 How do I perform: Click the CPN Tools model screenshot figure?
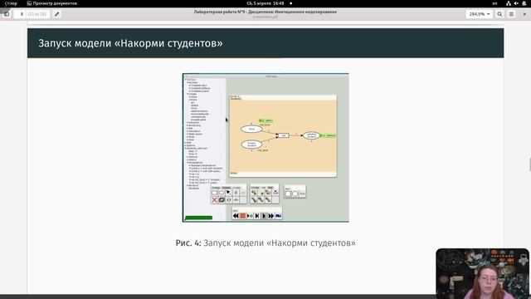coord(265,148)
